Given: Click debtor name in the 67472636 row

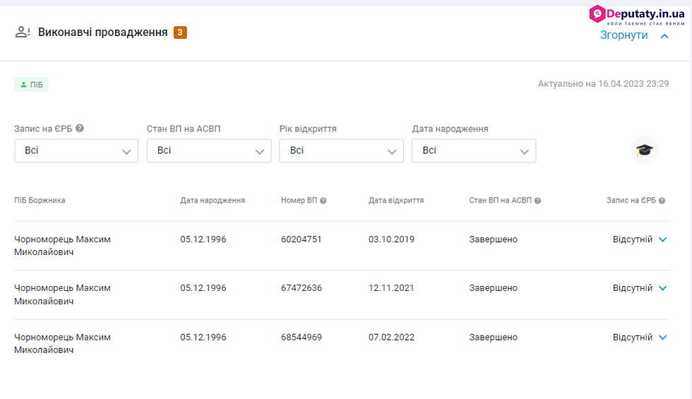Looking at the screenshot, I should pos(62,294).
